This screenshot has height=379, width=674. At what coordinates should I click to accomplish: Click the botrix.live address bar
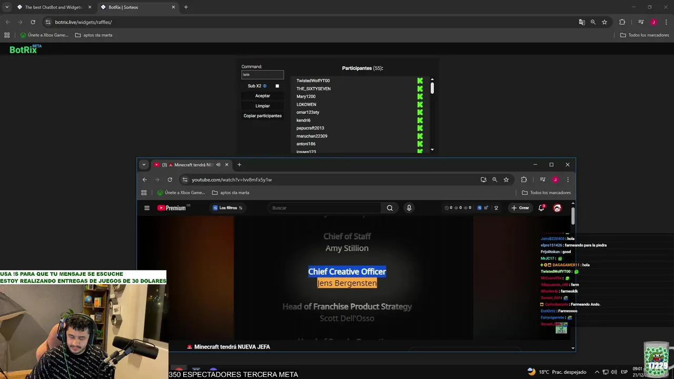(311, 22)
